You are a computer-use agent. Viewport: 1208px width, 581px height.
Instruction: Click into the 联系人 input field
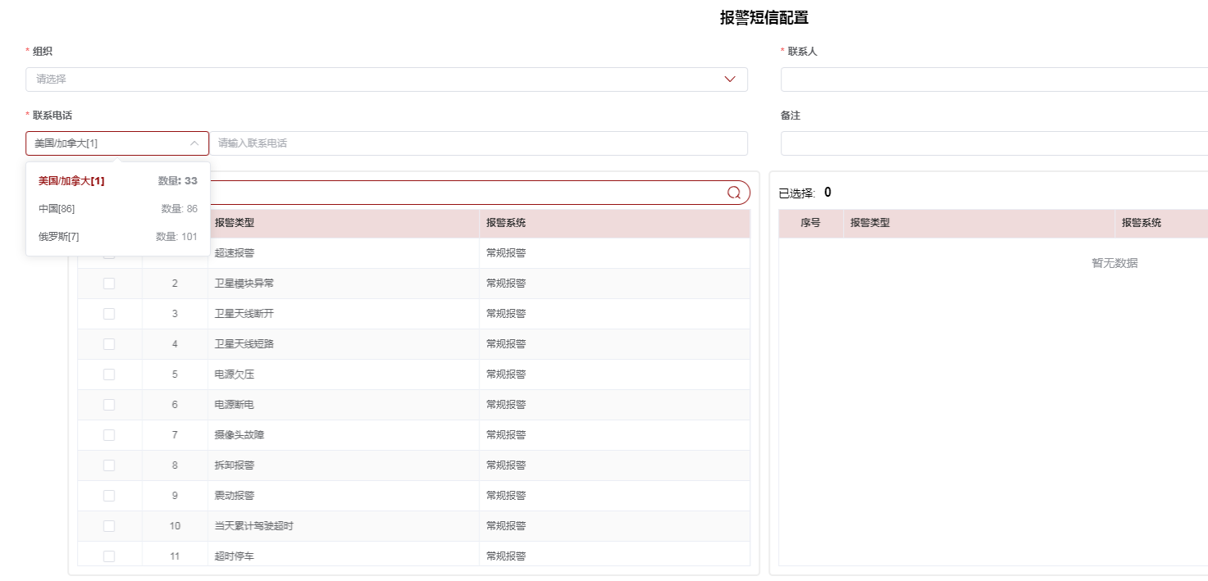click(992, 79)
